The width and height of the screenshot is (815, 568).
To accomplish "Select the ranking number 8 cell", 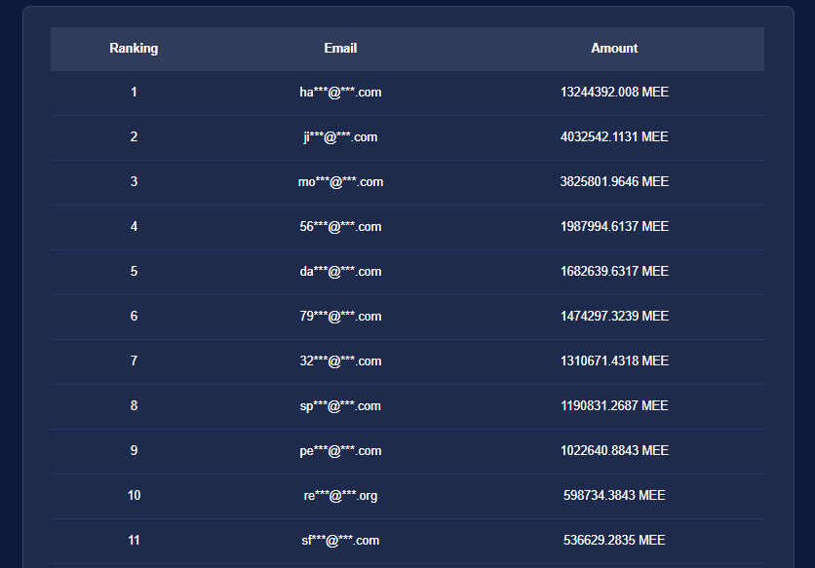I will [134, 405].
